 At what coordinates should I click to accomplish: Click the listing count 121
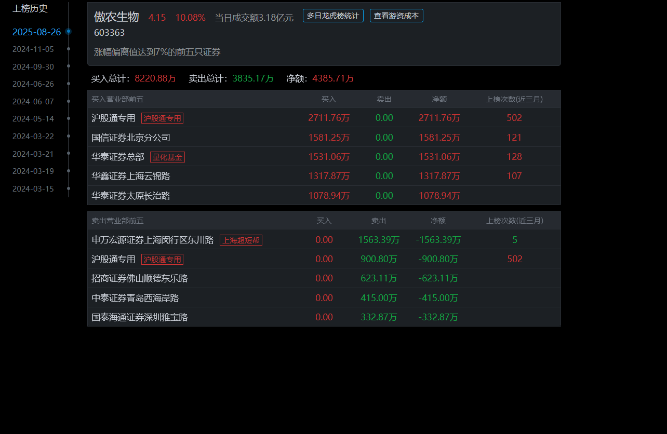(x=514, y=138)
